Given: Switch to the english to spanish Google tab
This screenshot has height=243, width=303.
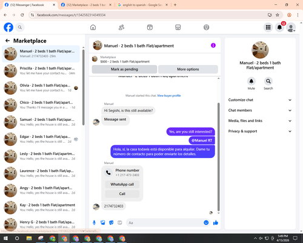Looking at the screenshot, I should pos(142,5).
